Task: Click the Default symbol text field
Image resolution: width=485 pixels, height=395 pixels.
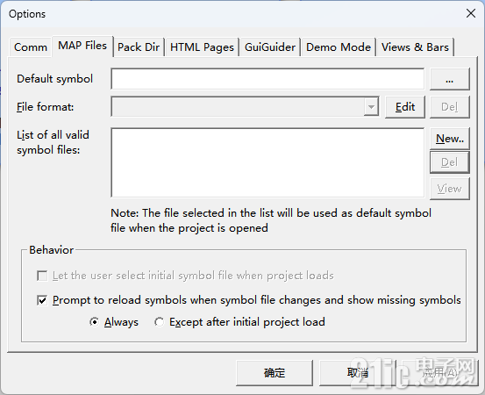Action: (x=267, y=79)
